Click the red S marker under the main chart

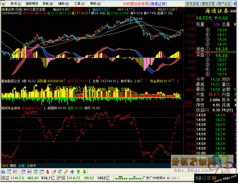[99, 77]
